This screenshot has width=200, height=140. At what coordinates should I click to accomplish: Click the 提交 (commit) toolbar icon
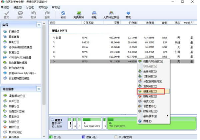(7, 15)
